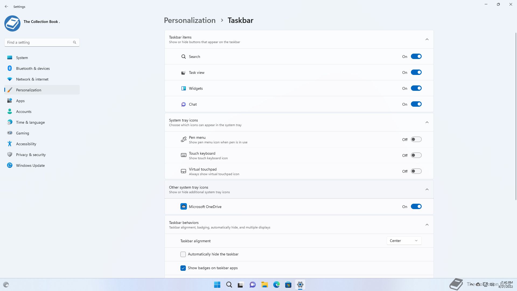Image resolution: width=517 pixels, height=291 pixels.
Task: Launch Chat app from the taskbar
Action: [x=253, y=285]
